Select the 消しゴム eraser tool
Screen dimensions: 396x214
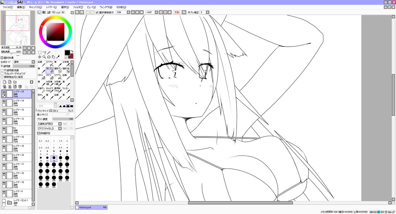(x=50, y=70)
